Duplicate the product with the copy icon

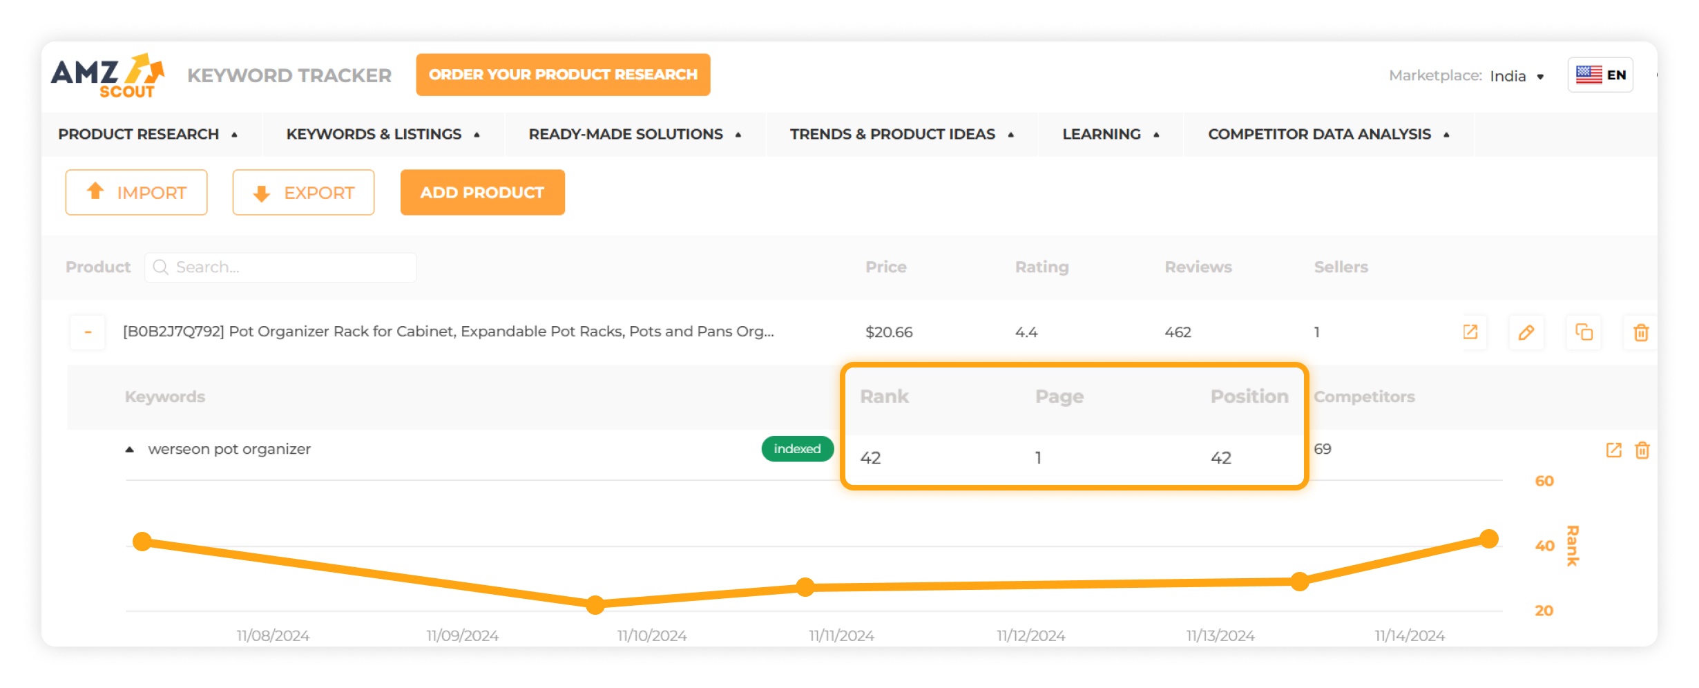point(1584,332)
